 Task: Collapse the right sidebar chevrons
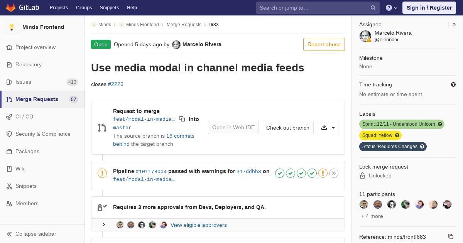[454, 24]
